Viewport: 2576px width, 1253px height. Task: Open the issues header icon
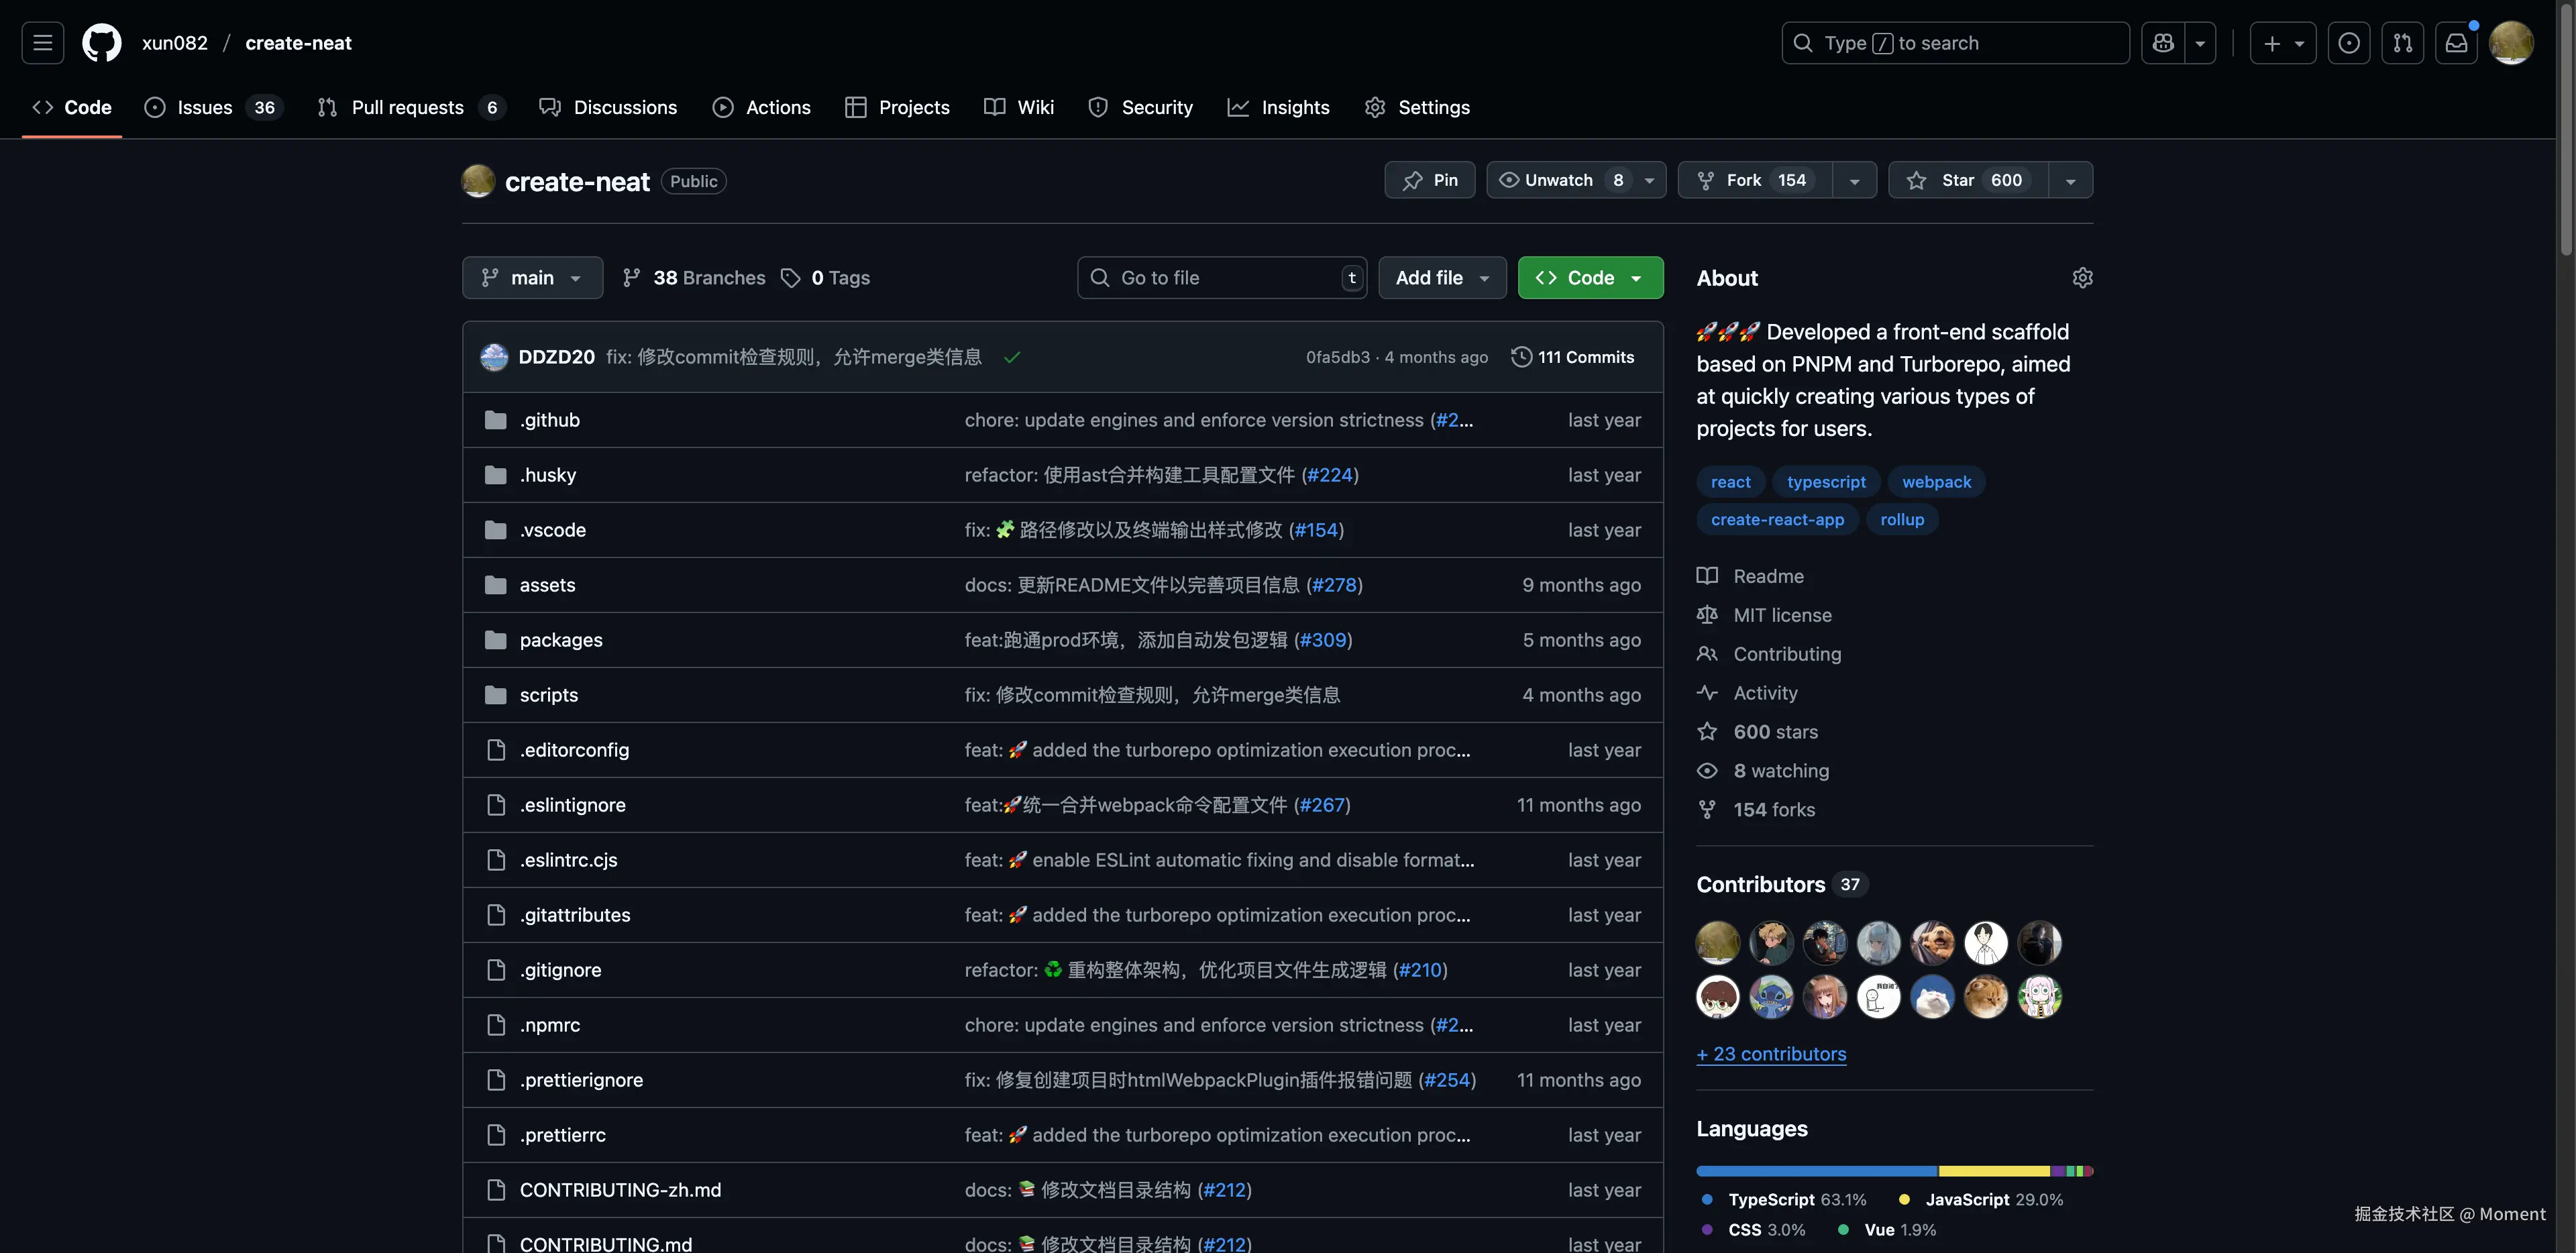2348,43
